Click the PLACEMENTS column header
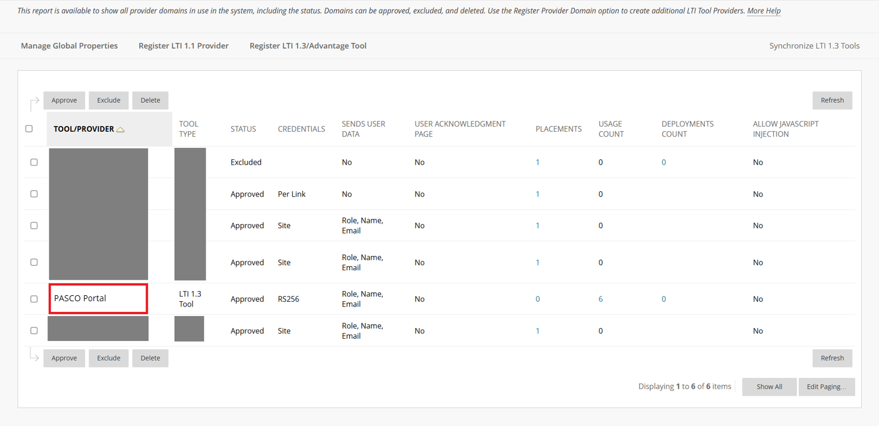Screen dimensions: 879x426 coord(559,129)
